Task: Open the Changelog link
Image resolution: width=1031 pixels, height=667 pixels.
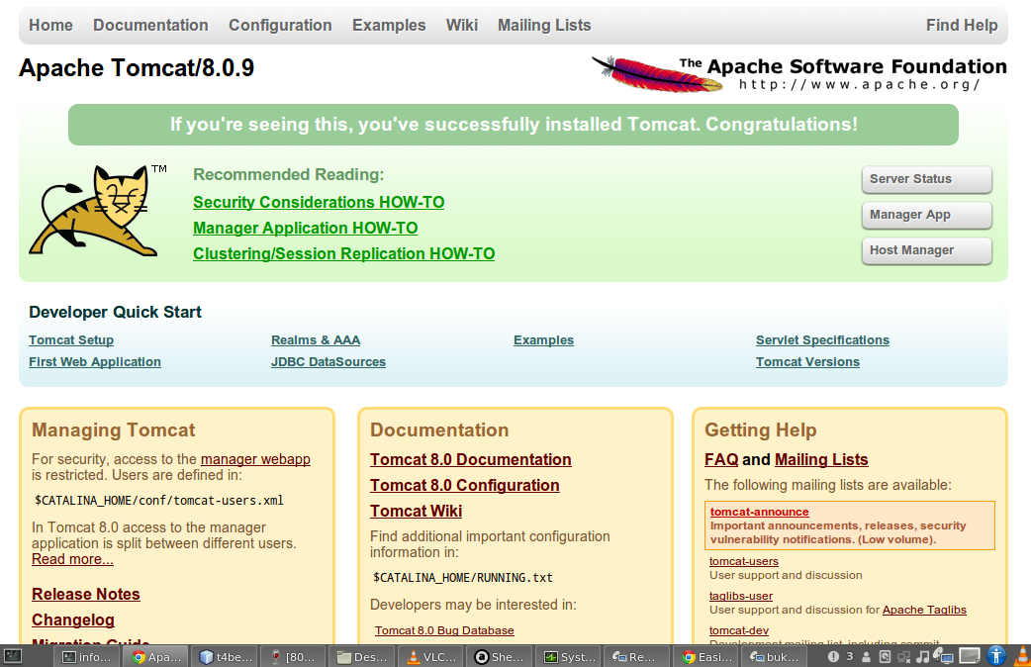Action: tap(73, 619)
